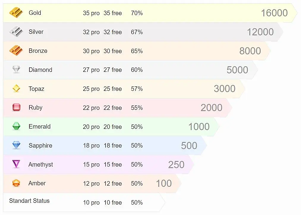This screenshot has height=215, width=301.
Task: Click the Diamond gem icon
Action: [x=16, y=69]
